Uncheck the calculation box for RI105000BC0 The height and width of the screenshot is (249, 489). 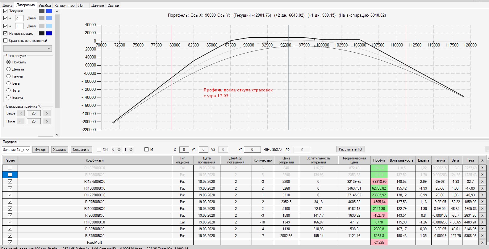(10, 222)
